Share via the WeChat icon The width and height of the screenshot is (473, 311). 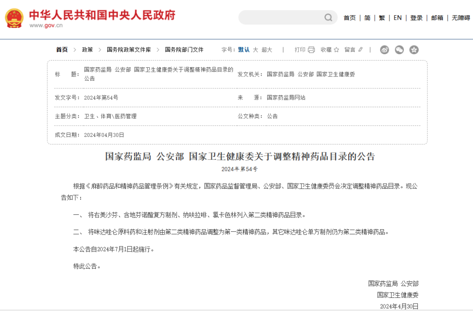click(399, 50)
